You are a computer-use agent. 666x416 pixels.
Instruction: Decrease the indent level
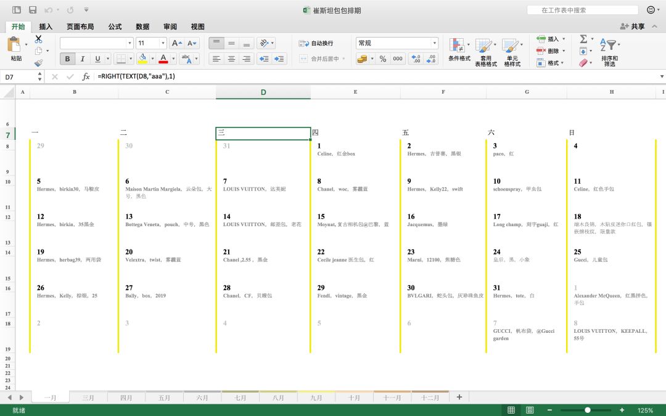coord(264,59)
